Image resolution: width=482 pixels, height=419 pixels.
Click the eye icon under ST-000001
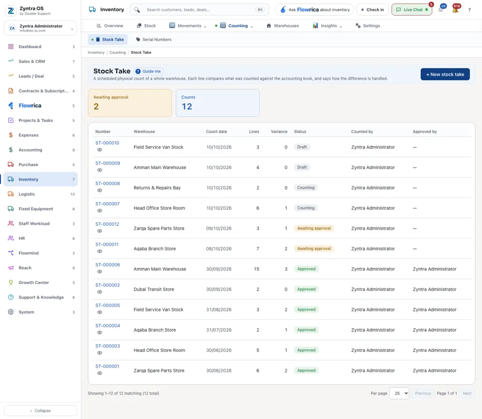pos(99,373)
